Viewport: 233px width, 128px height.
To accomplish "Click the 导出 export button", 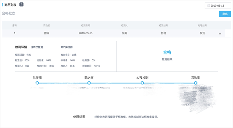I will tap(225, 14).
